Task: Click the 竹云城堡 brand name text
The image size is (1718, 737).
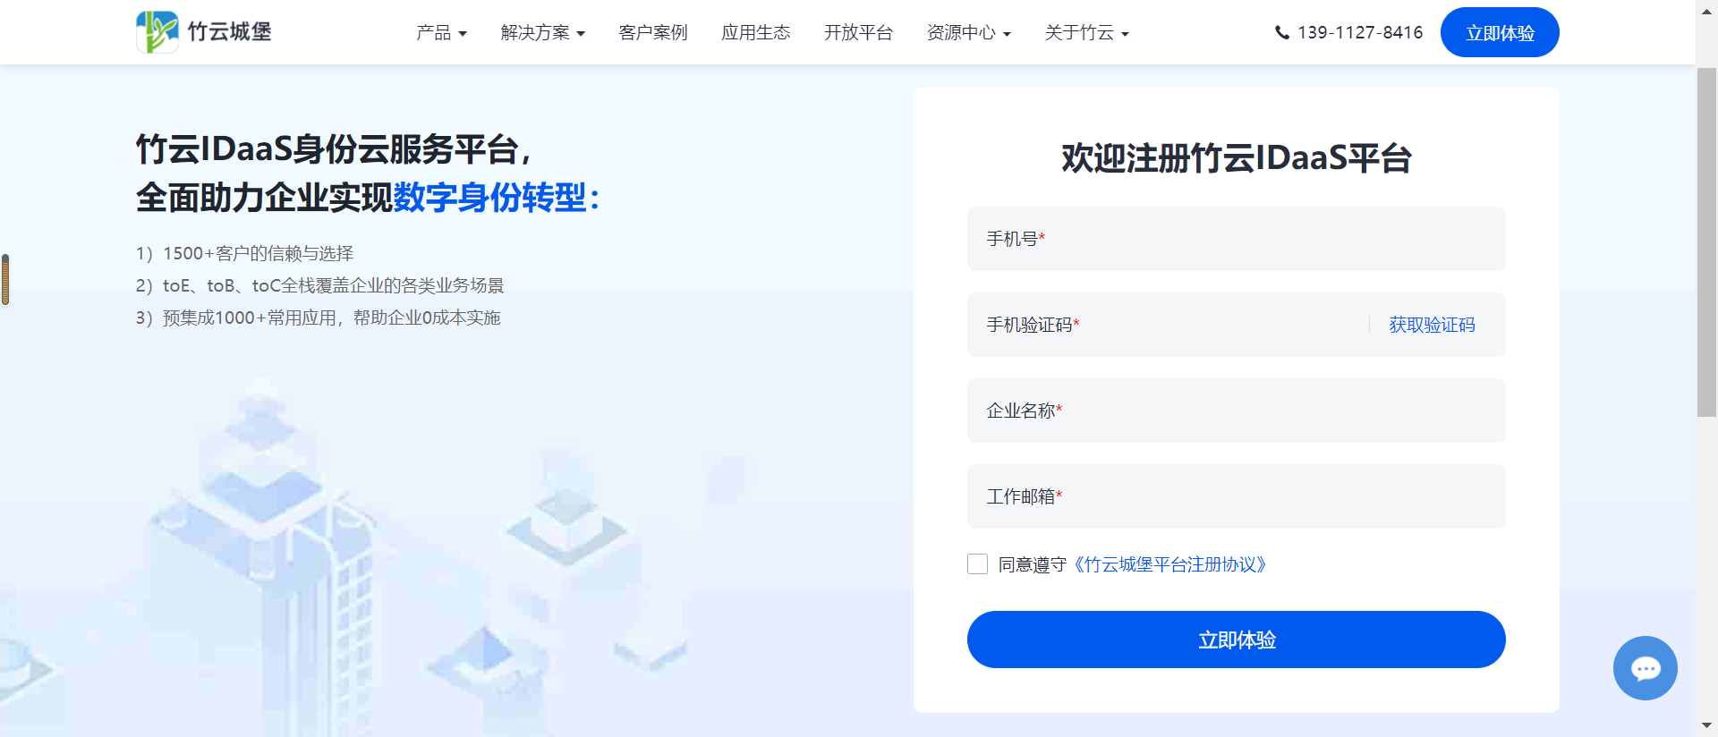Action: 230,32
